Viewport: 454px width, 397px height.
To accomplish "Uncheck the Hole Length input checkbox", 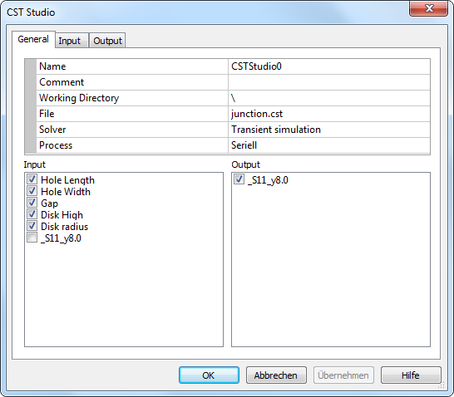I will point(32,179).
